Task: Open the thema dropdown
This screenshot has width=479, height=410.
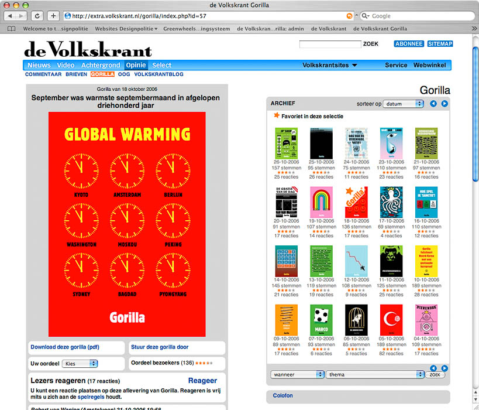Action: pyautogui.click(x=375, y=374)
